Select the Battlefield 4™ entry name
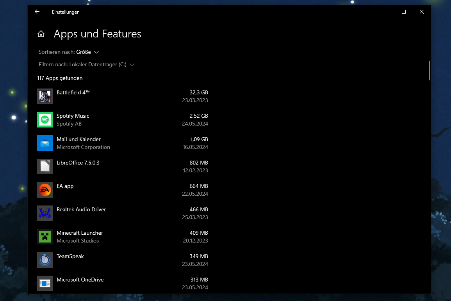 coord(73,92)
